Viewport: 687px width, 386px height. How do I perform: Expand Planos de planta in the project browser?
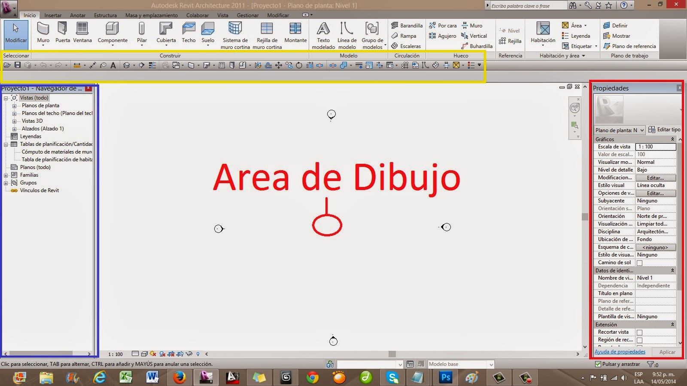[x=14, y=105]
